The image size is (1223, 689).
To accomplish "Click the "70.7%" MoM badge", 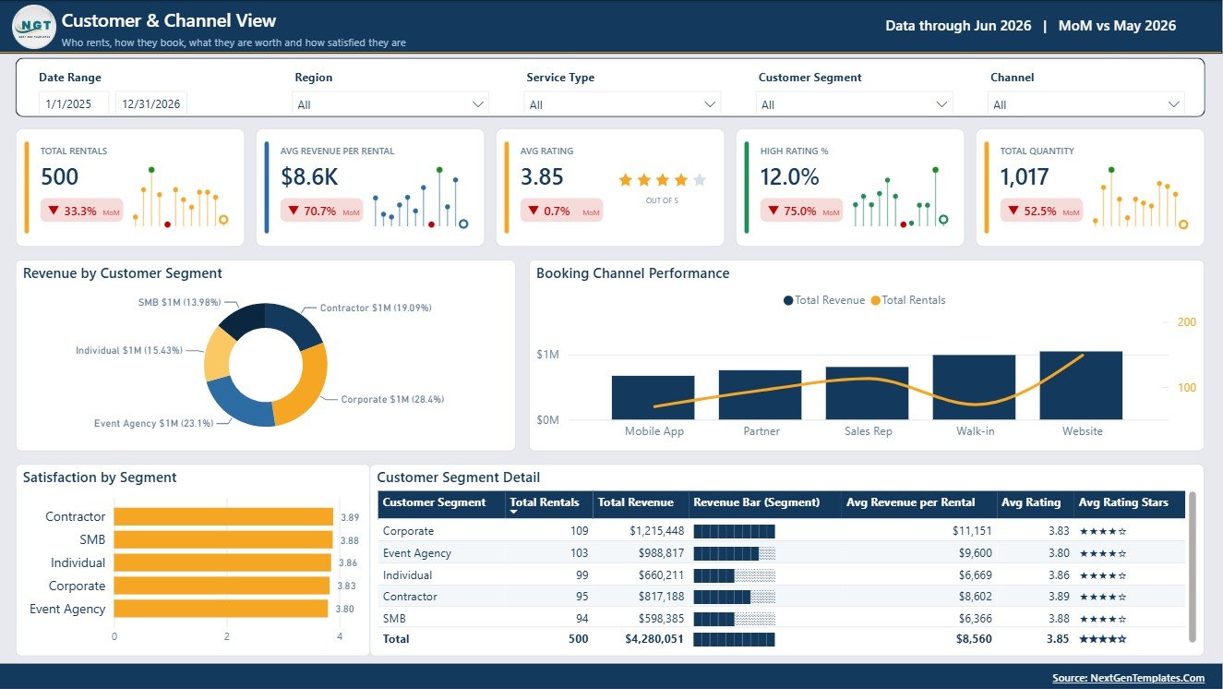I will (321, 211).
